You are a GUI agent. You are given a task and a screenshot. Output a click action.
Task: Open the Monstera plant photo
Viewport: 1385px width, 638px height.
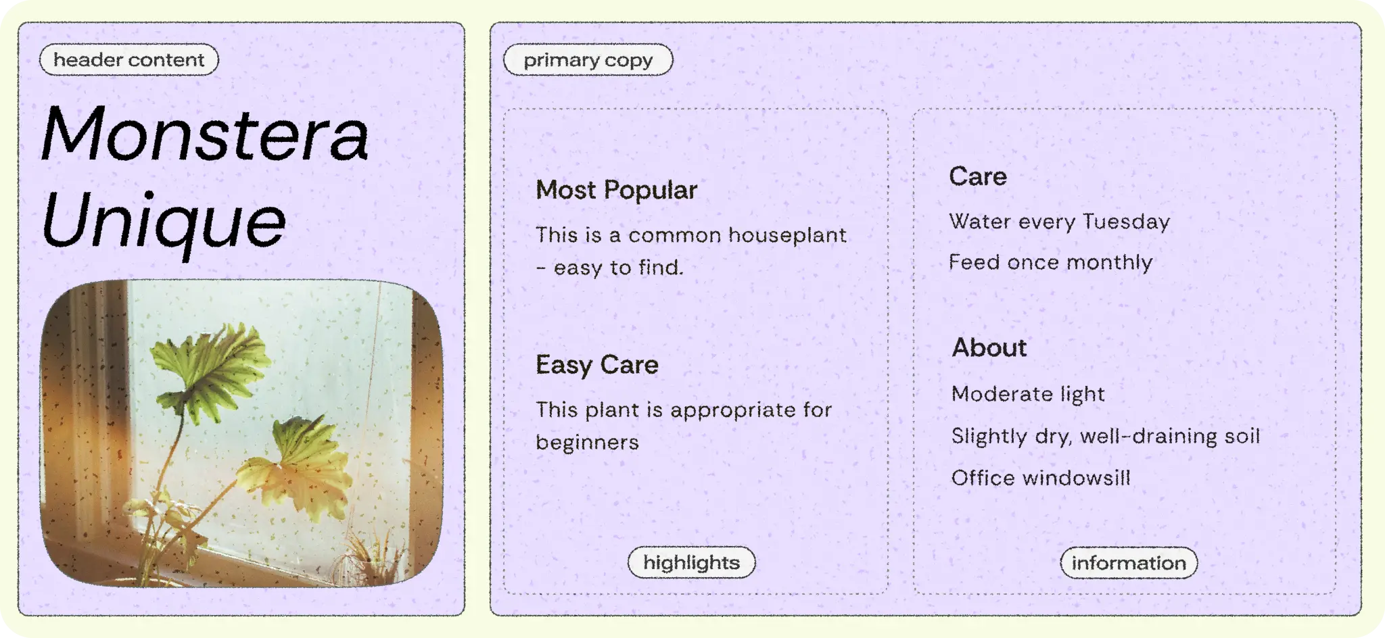coord(241,433)
